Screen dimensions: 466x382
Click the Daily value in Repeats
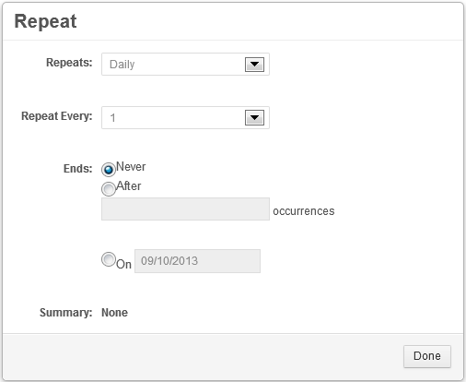[122, 65]
